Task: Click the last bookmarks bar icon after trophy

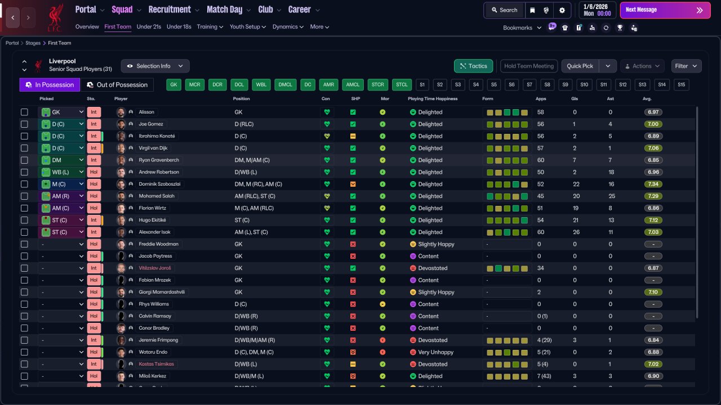Action: (634, 28)
